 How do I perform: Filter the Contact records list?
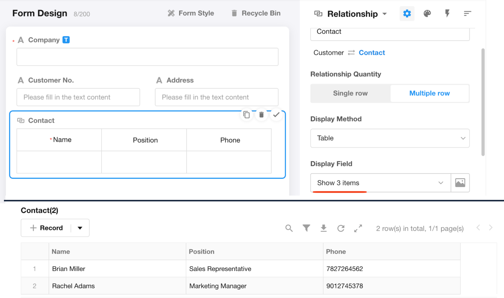click(x=306, y=228)
